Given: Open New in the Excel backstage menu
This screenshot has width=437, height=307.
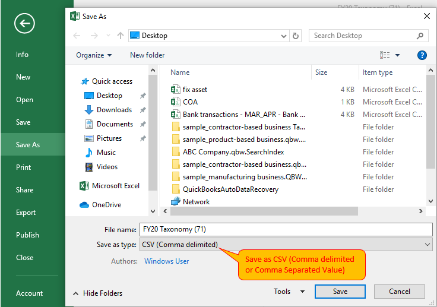Looking at the screenshot, I should [23, 77].
